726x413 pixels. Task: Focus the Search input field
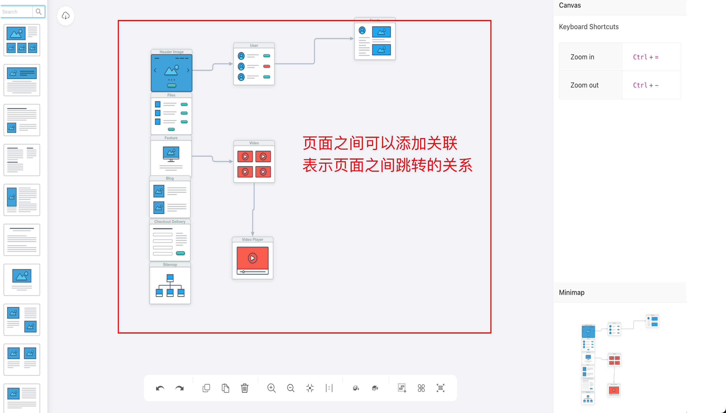17,12
